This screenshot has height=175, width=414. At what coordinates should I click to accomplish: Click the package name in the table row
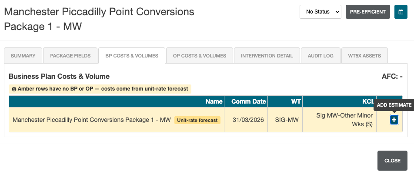point(92,120)
